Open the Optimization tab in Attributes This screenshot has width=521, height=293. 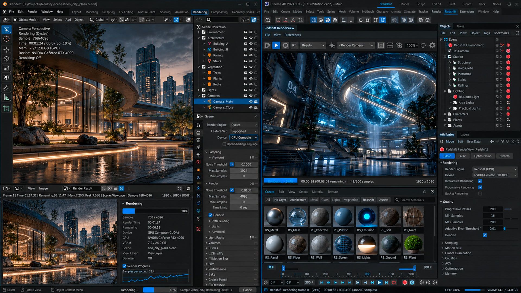tap(482, 156)
